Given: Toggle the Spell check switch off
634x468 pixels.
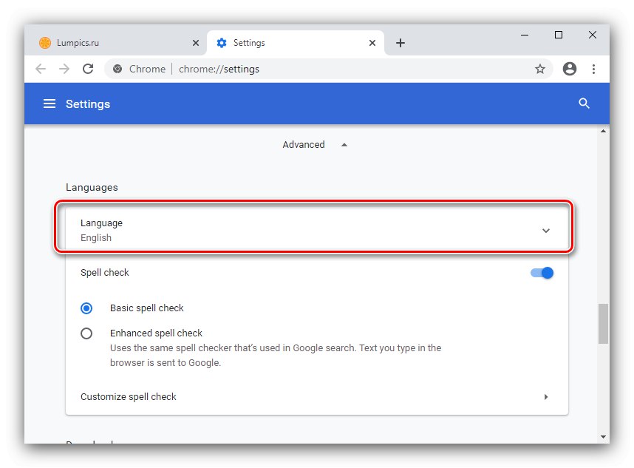Looking at the screenshot, I should (542, 273).
